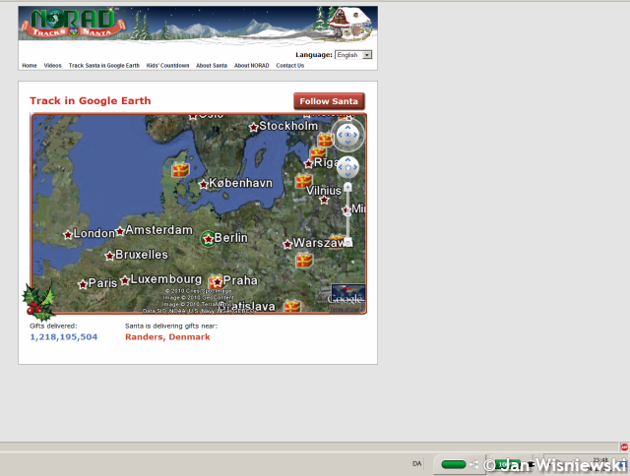Click the move-left arrow on hand control
Screen dimensions: 630x476
(341, 167)
